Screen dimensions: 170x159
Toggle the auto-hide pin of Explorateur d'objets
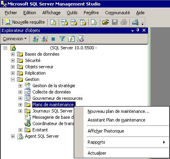(138, 30)
